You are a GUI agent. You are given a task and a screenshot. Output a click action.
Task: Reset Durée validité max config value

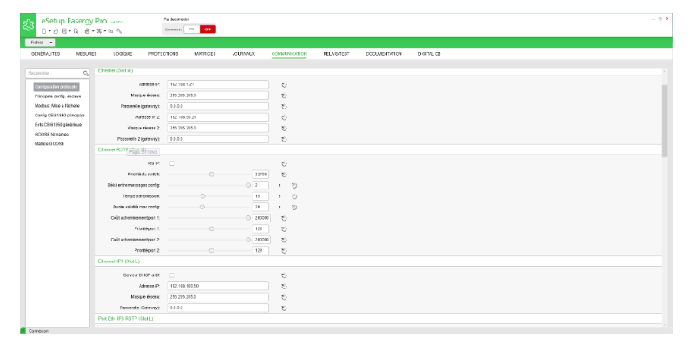[294, 208]
